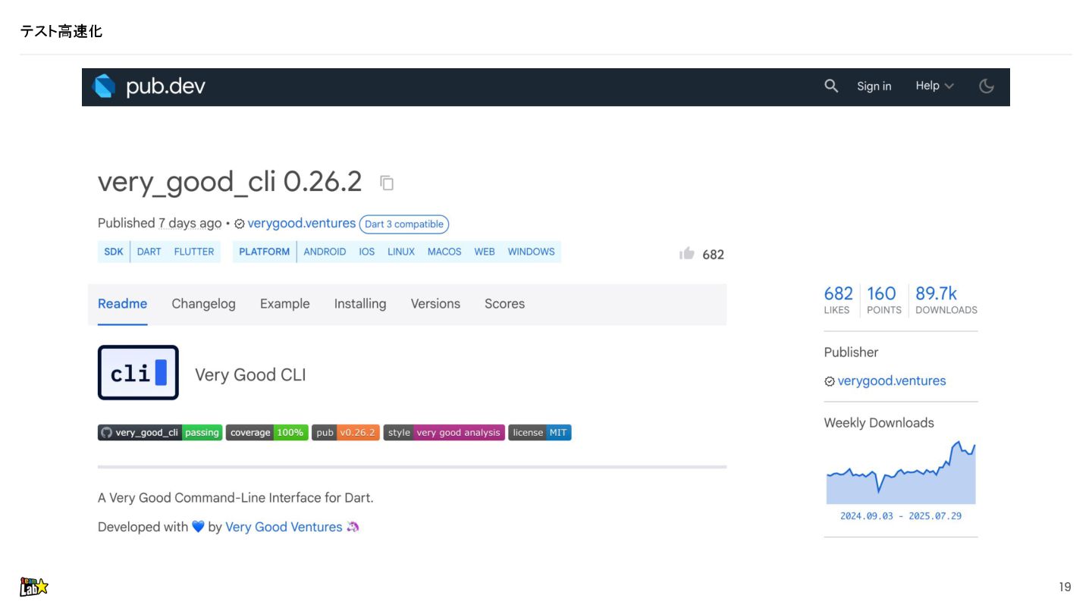1092x614 pixels.
Task: Click the 682 count beside thumbs-up
Action: 713,255
